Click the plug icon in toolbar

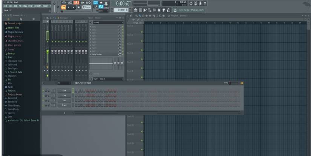click(164, 10)
